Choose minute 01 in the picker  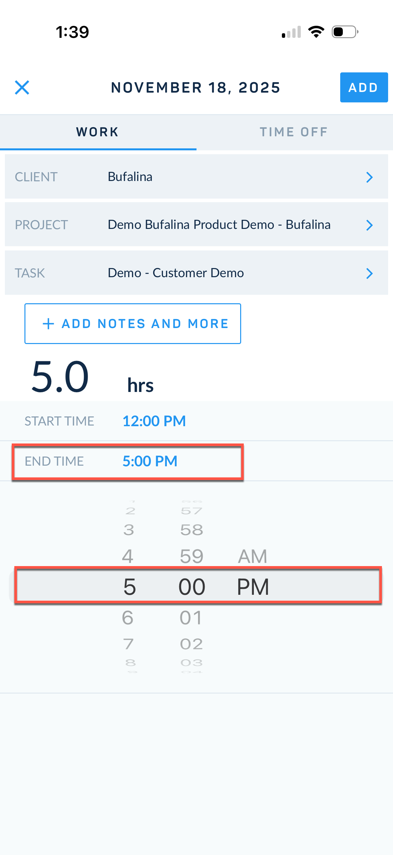191,618
